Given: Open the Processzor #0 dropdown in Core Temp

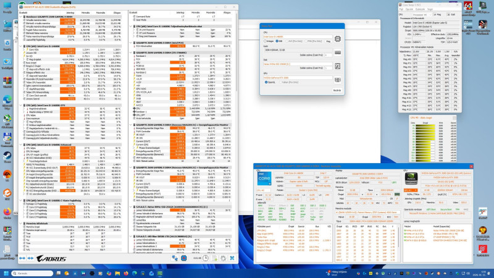Looking at the screenshot, I should (422, 14).
